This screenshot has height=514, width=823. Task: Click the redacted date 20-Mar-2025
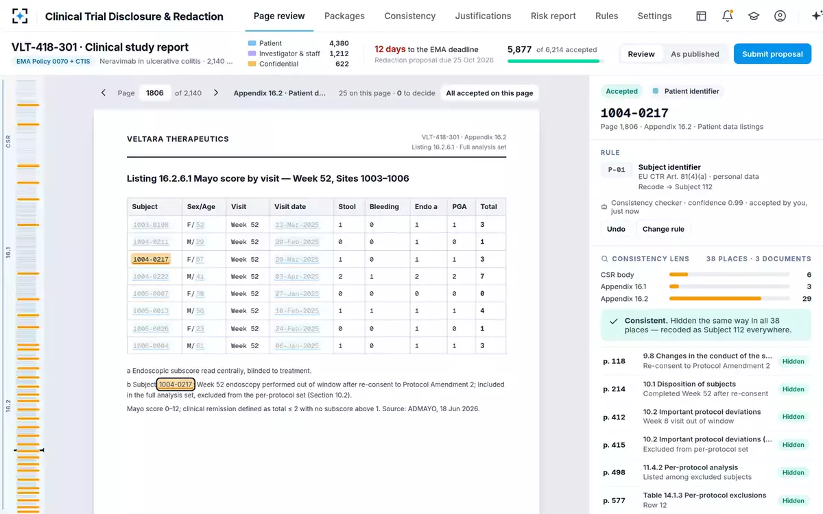coord(297,259)
